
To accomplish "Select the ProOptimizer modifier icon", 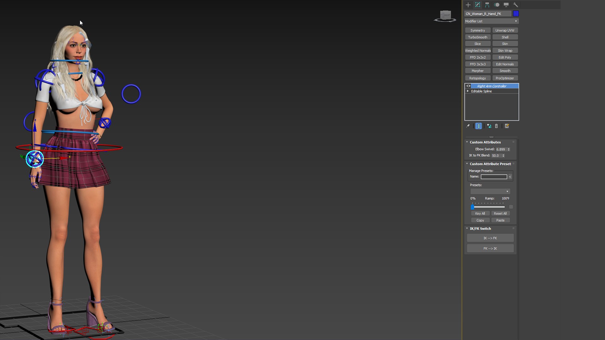I will (505, 78).
